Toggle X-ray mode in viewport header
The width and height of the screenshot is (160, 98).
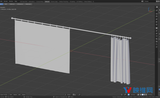point(138,95)
